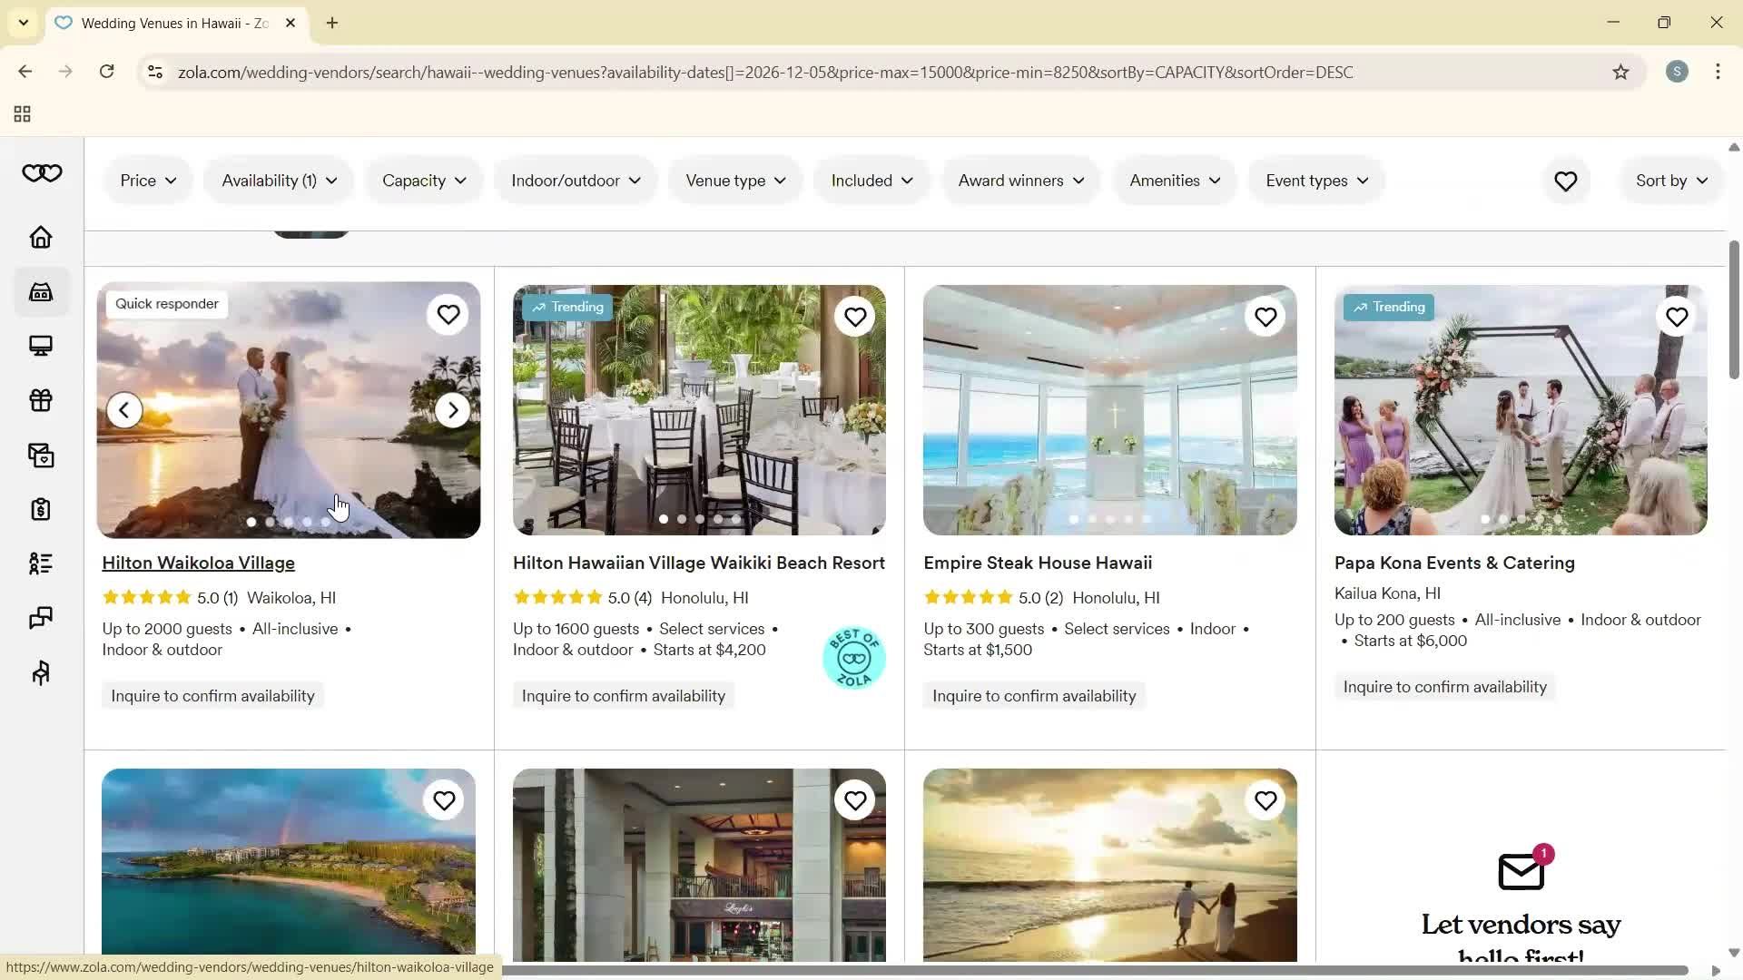Screen dimensions: 1743x980
Task: Favorite the Hilton Waikoloa Village listing
Action: 448,315
